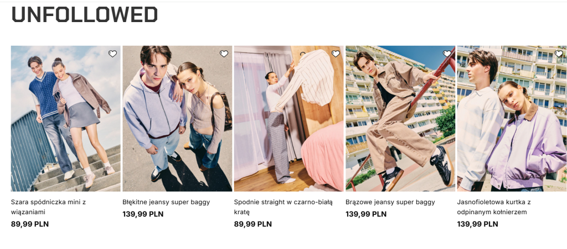Select the 139,99 PLN price under Jasnofioletowa kurtka

477,224
